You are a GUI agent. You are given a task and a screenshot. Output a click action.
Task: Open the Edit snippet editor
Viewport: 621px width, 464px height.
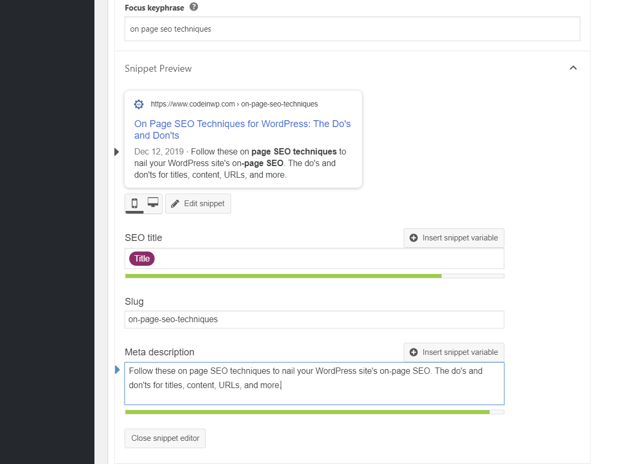[198, 204]
